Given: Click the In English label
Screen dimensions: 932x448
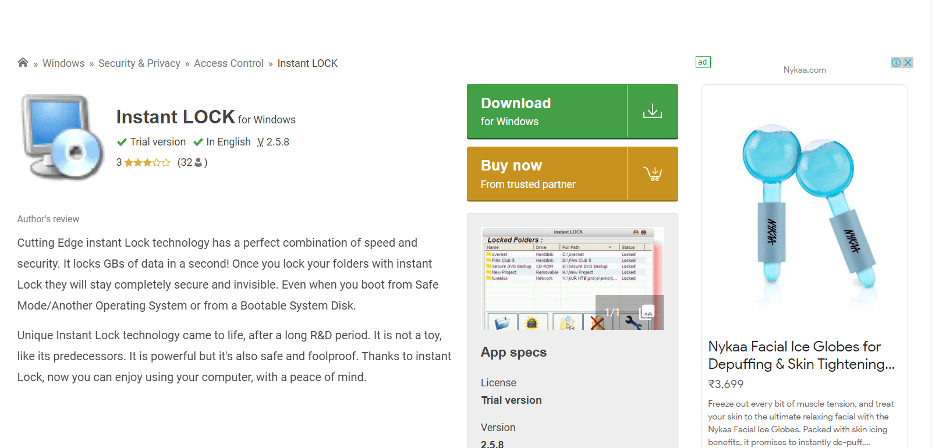Looking at the screenshot, I should click(222, 142).
